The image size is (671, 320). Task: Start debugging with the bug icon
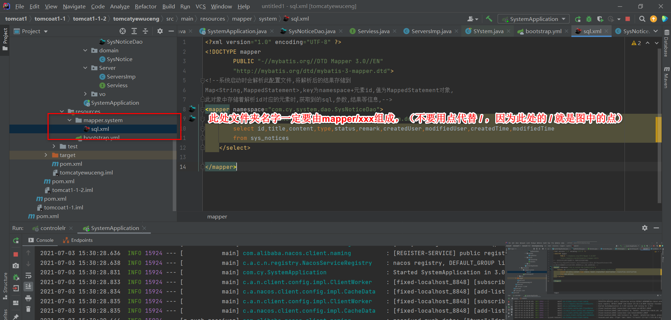pos(589,19)
